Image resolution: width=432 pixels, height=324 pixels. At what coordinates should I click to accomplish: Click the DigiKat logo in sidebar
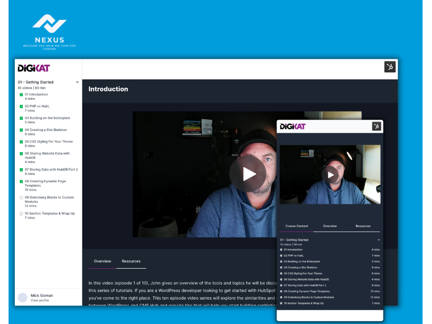coord(34,68)
